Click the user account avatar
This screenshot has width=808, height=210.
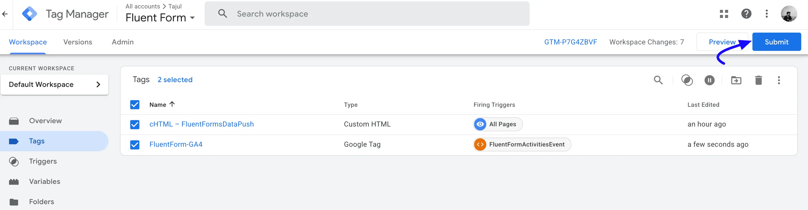[789, 14]
